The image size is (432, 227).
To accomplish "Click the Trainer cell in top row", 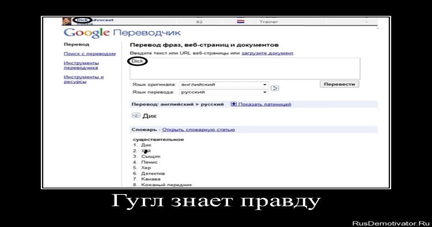I will click(x=269, y=22).
